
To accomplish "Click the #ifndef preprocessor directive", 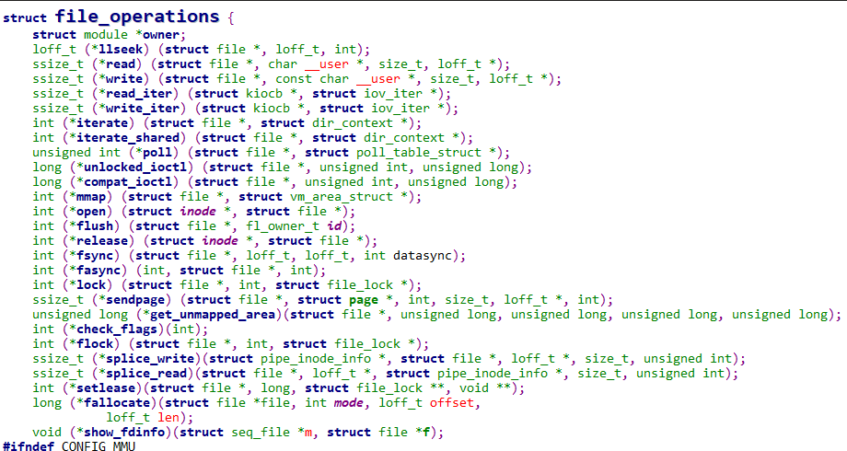I will (x=29, y=445).
